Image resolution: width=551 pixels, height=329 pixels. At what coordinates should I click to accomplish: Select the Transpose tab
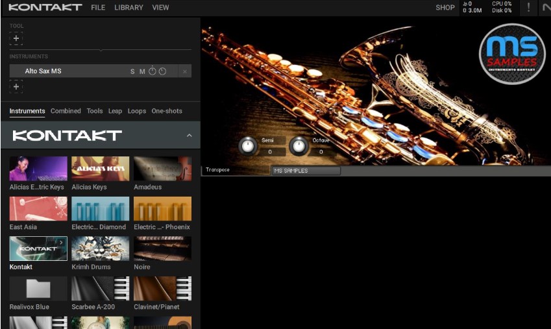pyautogui.click(x=236, y=170)
